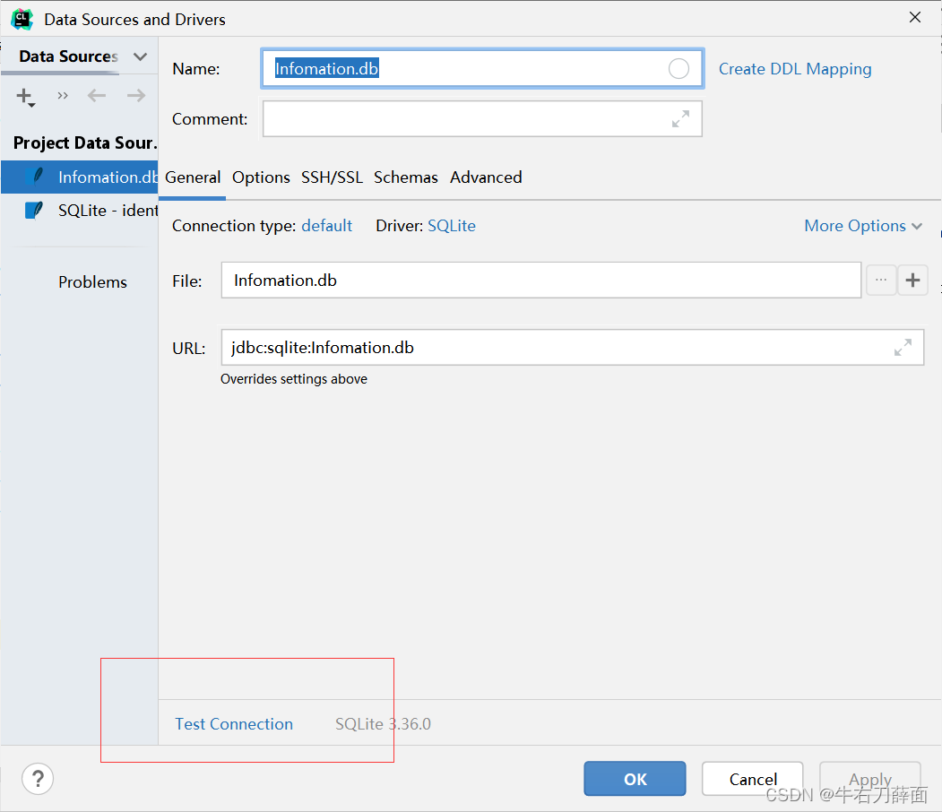The image size is (942, 812).
Task: Click the plus icon next to the File field
Action: (912, 280)
